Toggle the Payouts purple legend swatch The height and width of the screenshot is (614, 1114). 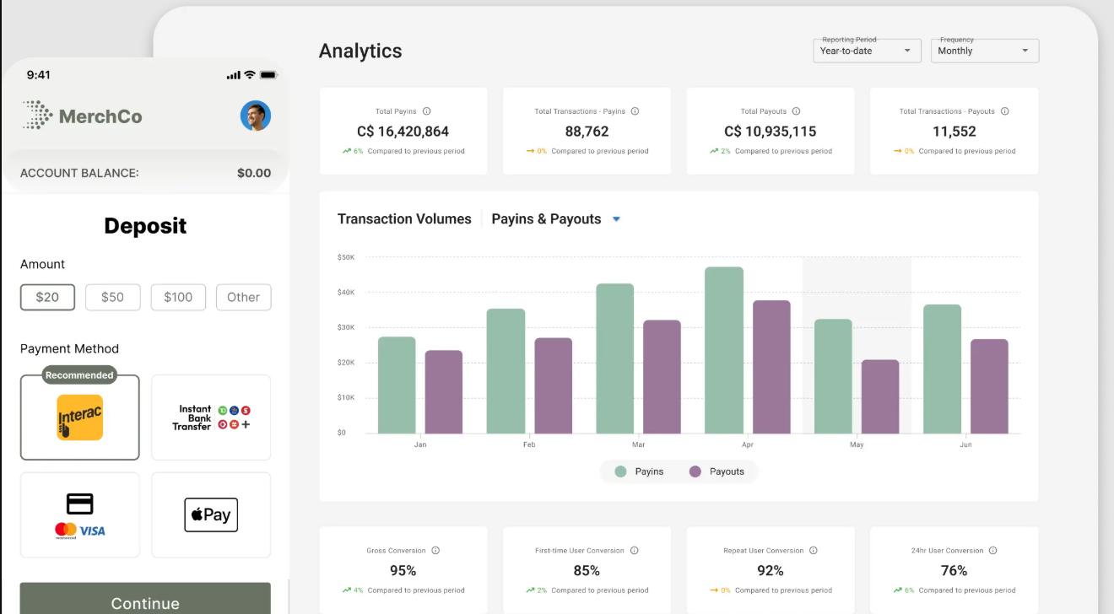pos(695,471)
